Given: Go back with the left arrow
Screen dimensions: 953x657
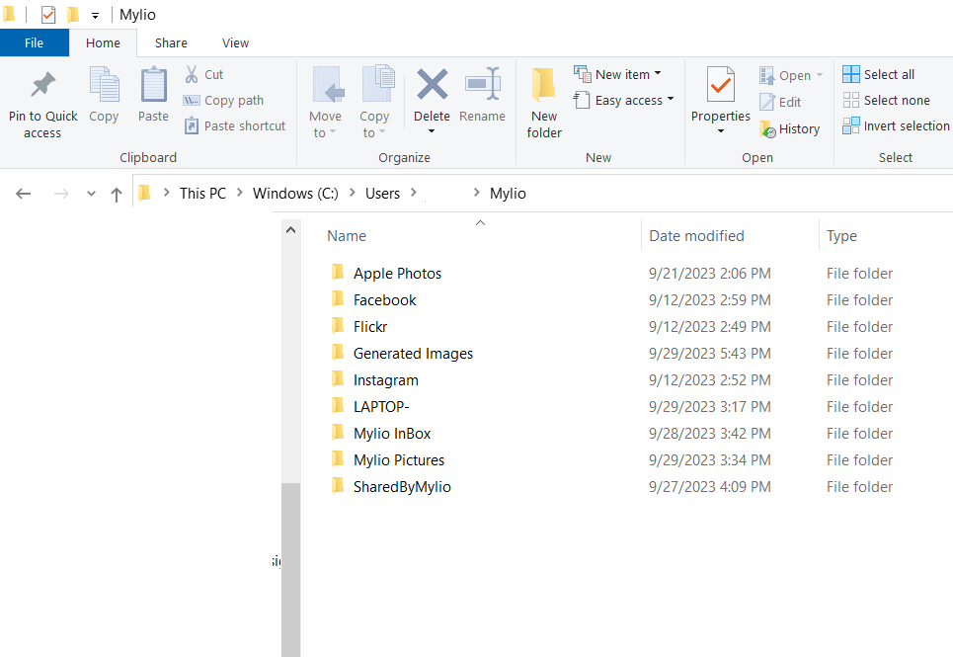Looking at the screenshot, I should 23,194.
